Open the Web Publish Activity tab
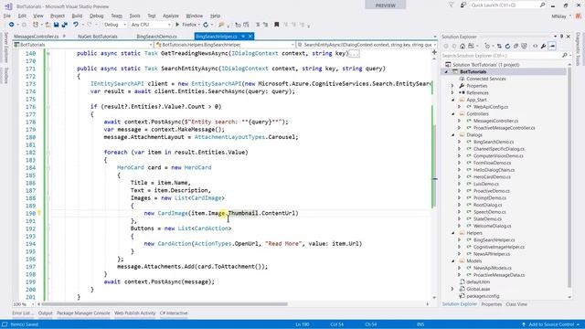 point(134,313)
